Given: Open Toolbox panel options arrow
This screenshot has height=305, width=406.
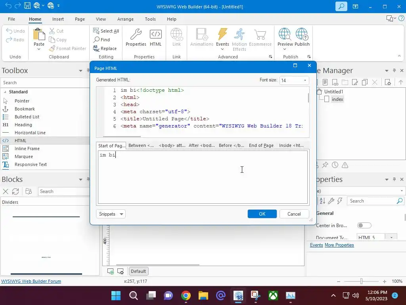Looking at the screenshot, I should pos(80,71).
